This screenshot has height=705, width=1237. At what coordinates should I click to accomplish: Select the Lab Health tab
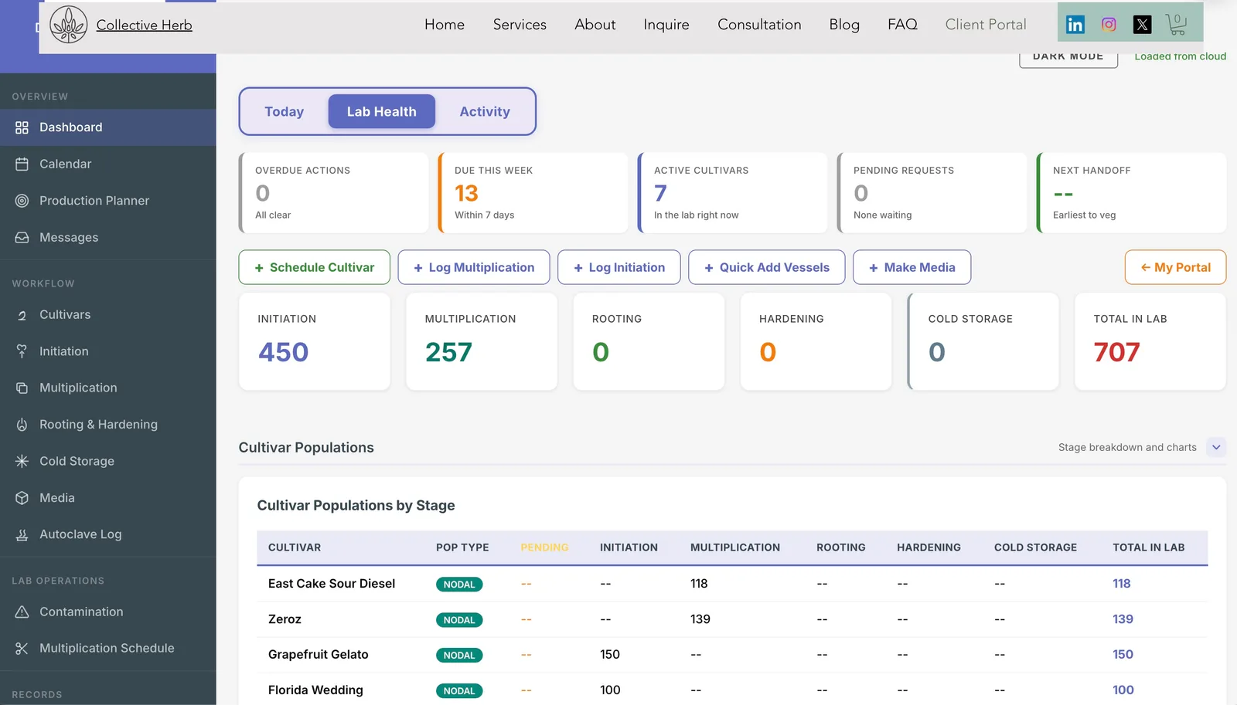coord(381,111)
